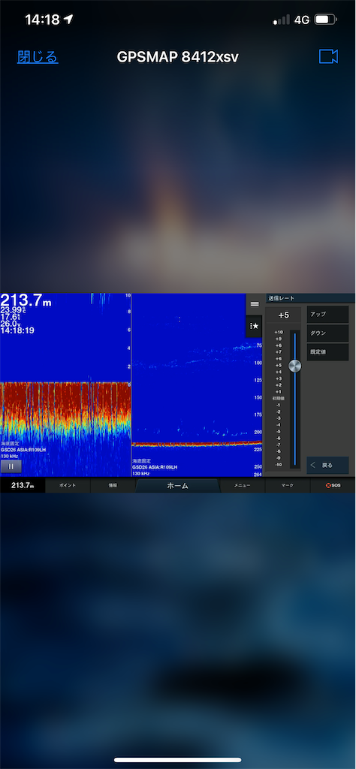
Task: Activate the SOS emergency button
Action: (333, 486)
